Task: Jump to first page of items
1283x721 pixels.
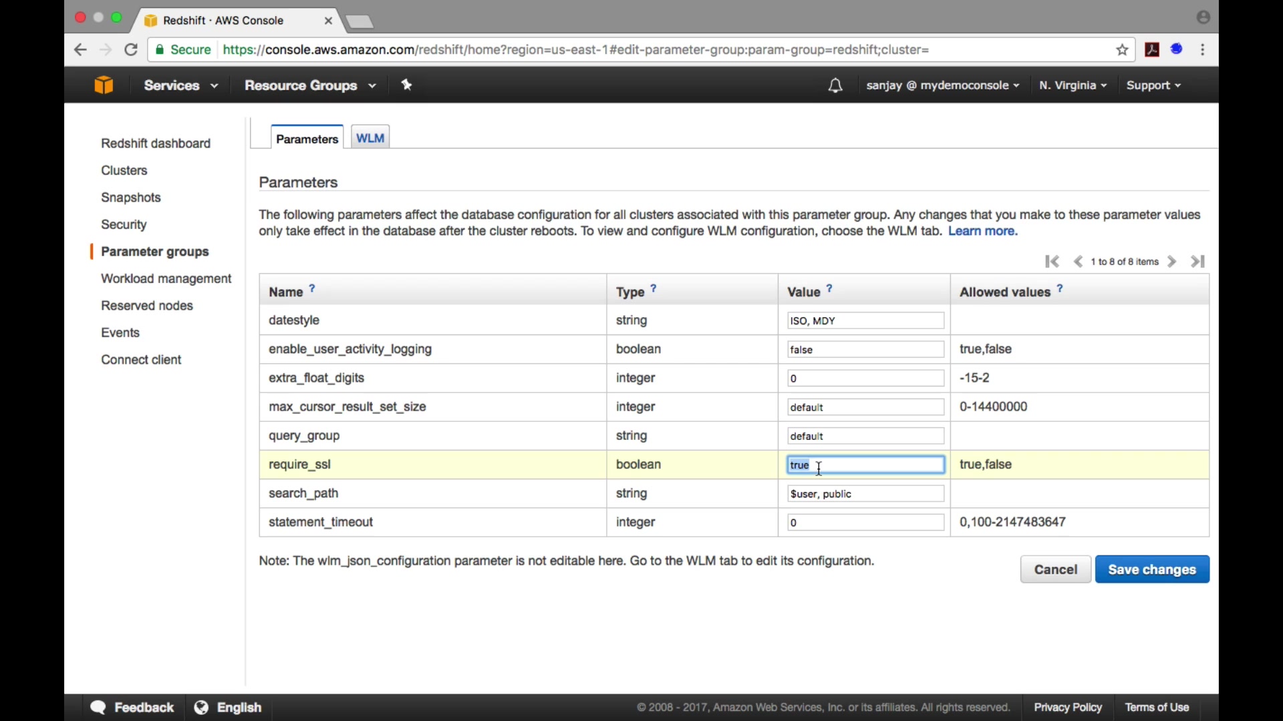Action: click(x=1052, y=262)
